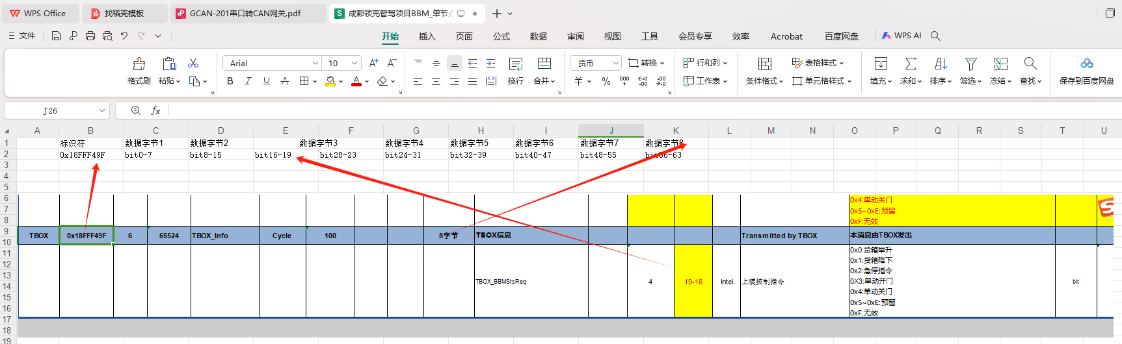Open the Conditional Formatting (条件格式) dropdown
Viewport: 1122px width, 344px height.
[x=764, y=81]
